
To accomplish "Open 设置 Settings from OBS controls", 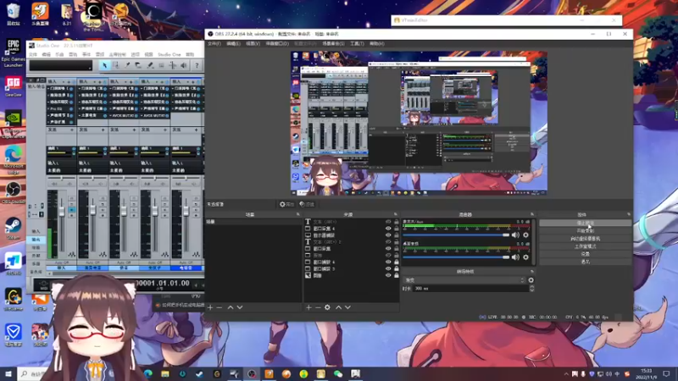I will [x=585, y=254].
